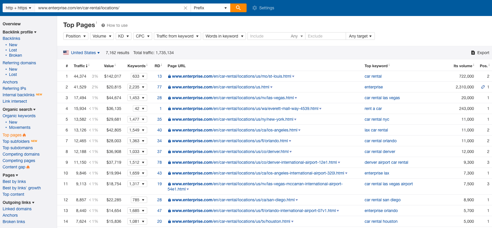Sort table by Traffic column header

79,66
